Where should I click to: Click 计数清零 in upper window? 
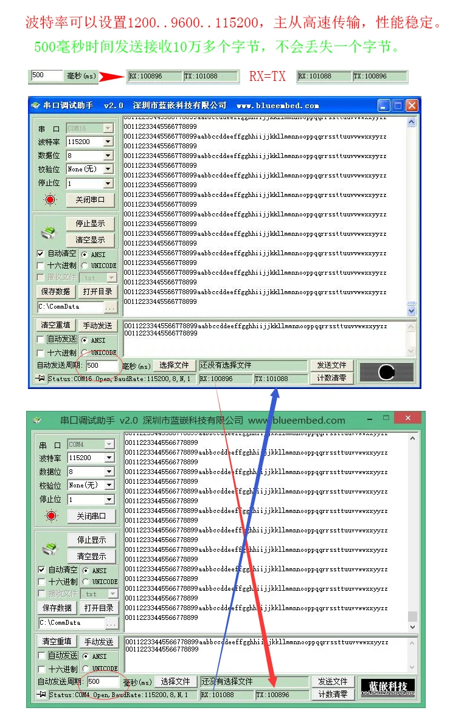point(331,378)
